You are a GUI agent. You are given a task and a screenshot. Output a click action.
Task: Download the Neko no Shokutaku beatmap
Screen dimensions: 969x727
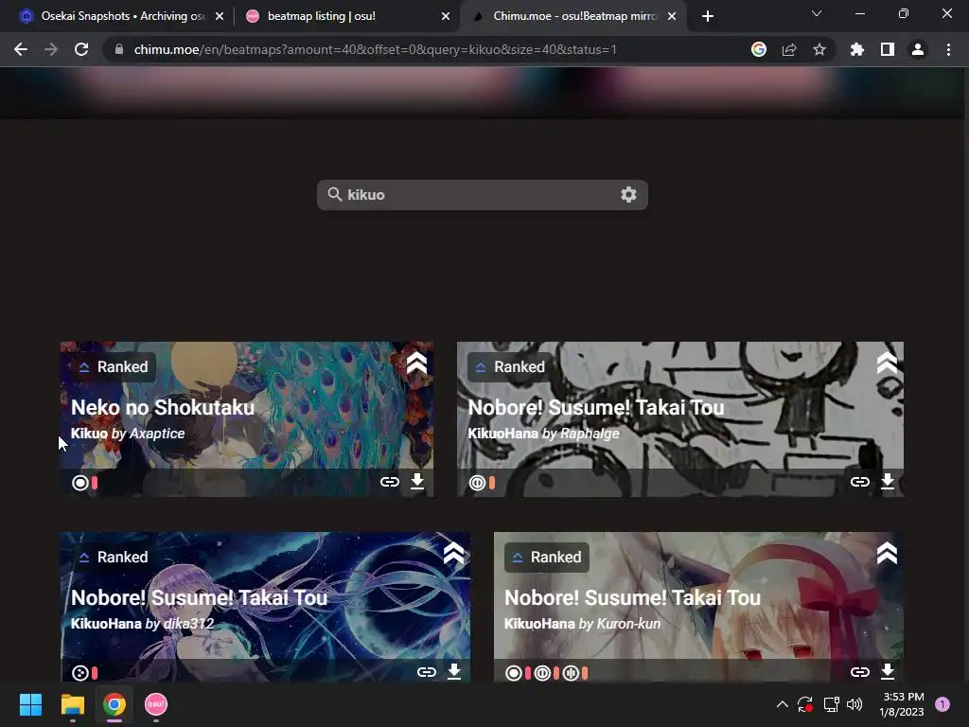(x=417, y=482)
